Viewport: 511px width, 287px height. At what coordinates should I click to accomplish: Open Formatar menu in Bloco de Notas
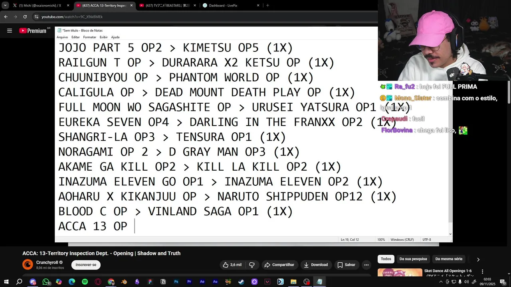[89, 37]
